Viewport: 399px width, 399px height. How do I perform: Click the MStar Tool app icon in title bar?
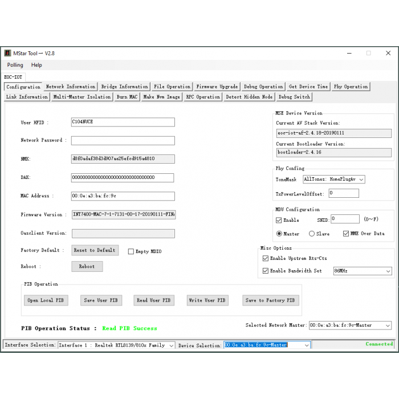tap(7, 53)
